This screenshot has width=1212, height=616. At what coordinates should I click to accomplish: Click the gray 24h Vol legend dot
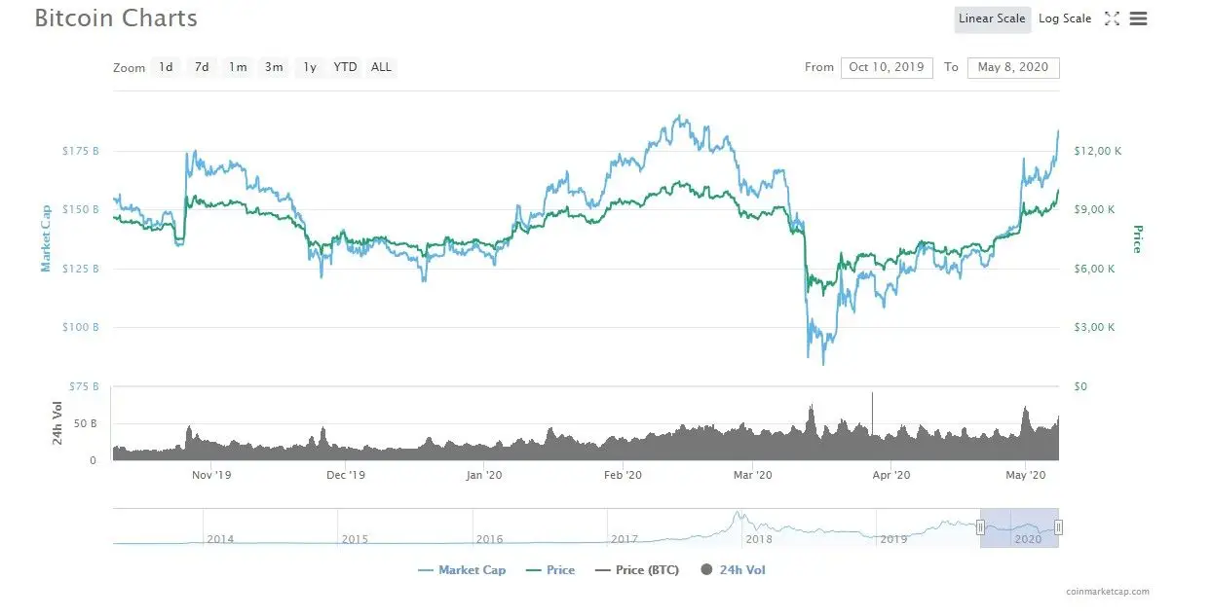click(706, 569)
